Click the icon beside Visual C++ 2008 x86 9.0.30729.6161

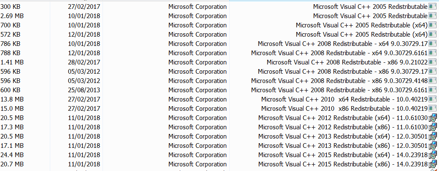[433, 90]
